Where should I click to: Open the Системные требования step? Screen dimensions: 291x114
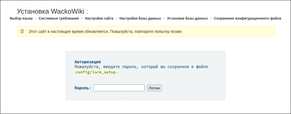[59, 18]
